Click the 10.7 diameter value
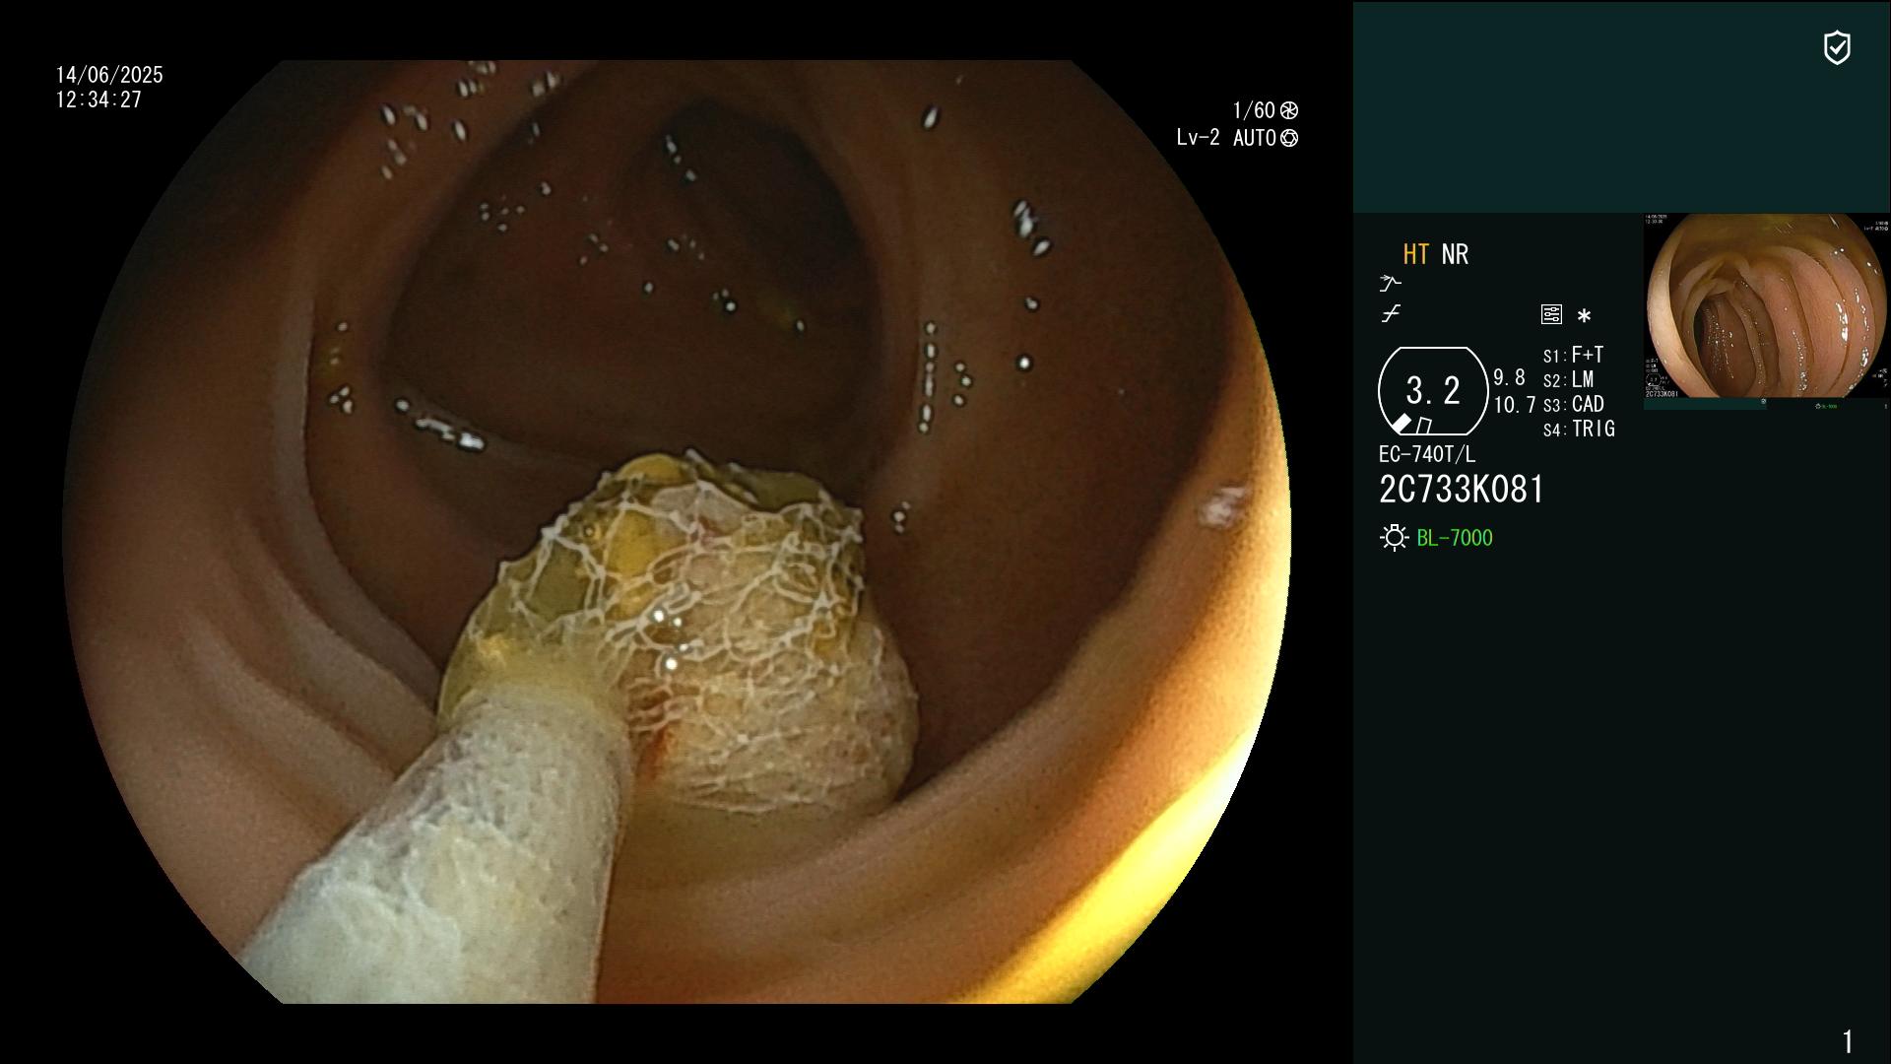 (x=1515, y=405)
